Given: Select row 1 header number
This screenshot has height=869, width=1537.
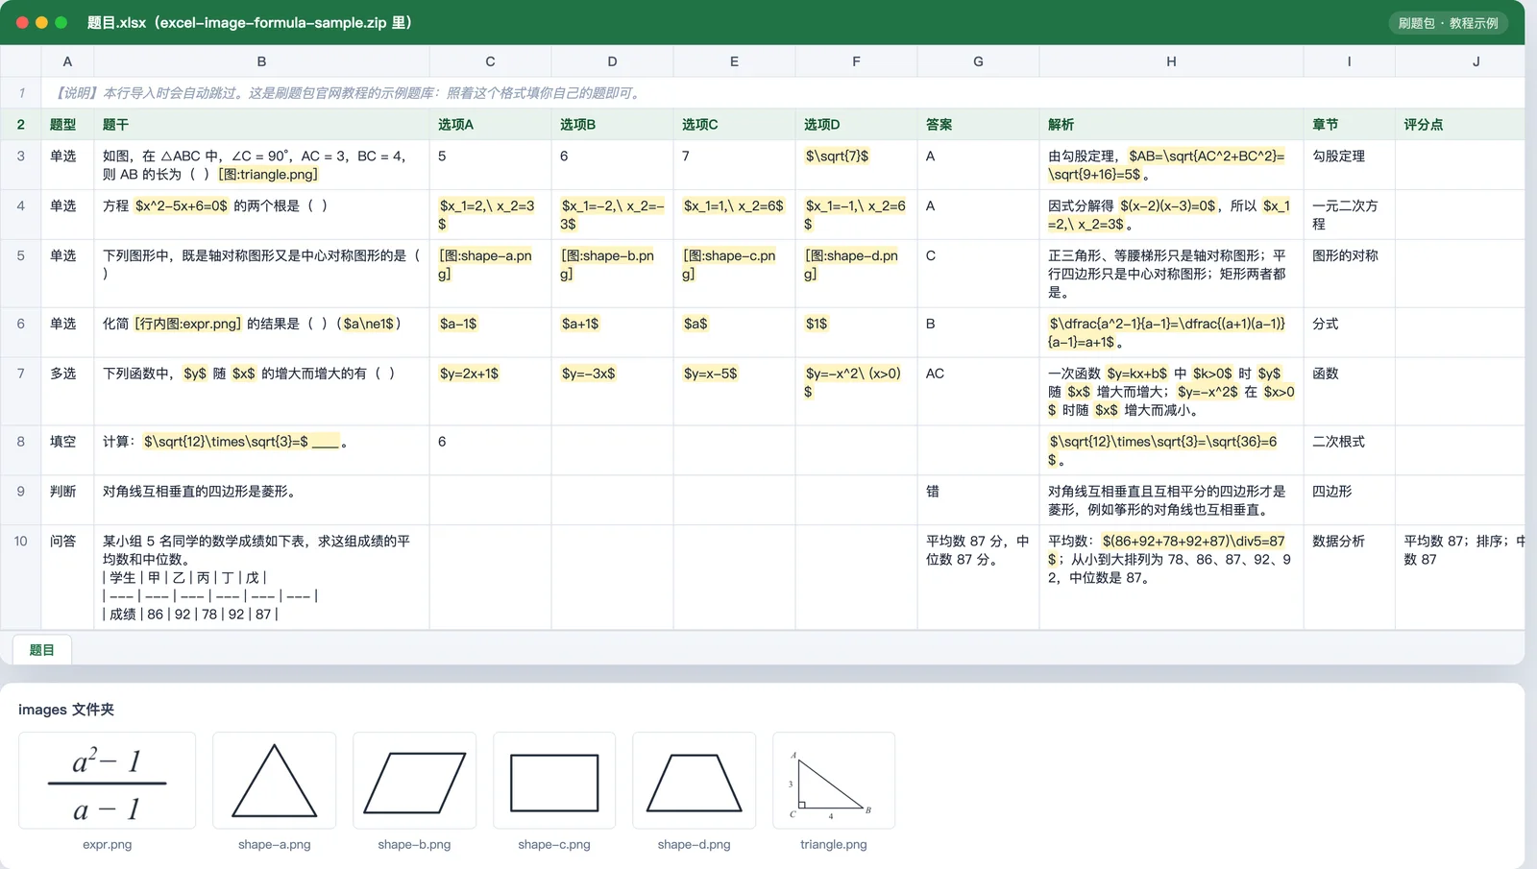Looking at the screenshot, I should click(x=21, y=93).
